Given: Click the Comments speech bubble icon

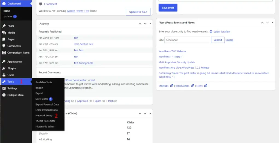Looking at the screenshot, I should pyautogui.click(x=4, y=46).
